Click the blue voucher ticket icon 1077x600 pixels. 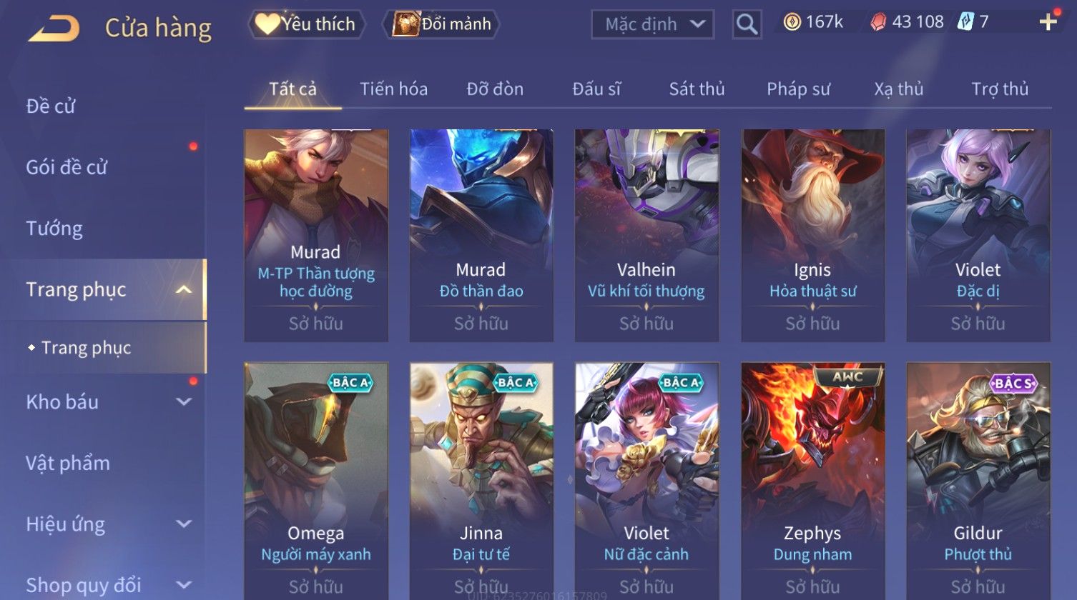click(x=965, y=22)
